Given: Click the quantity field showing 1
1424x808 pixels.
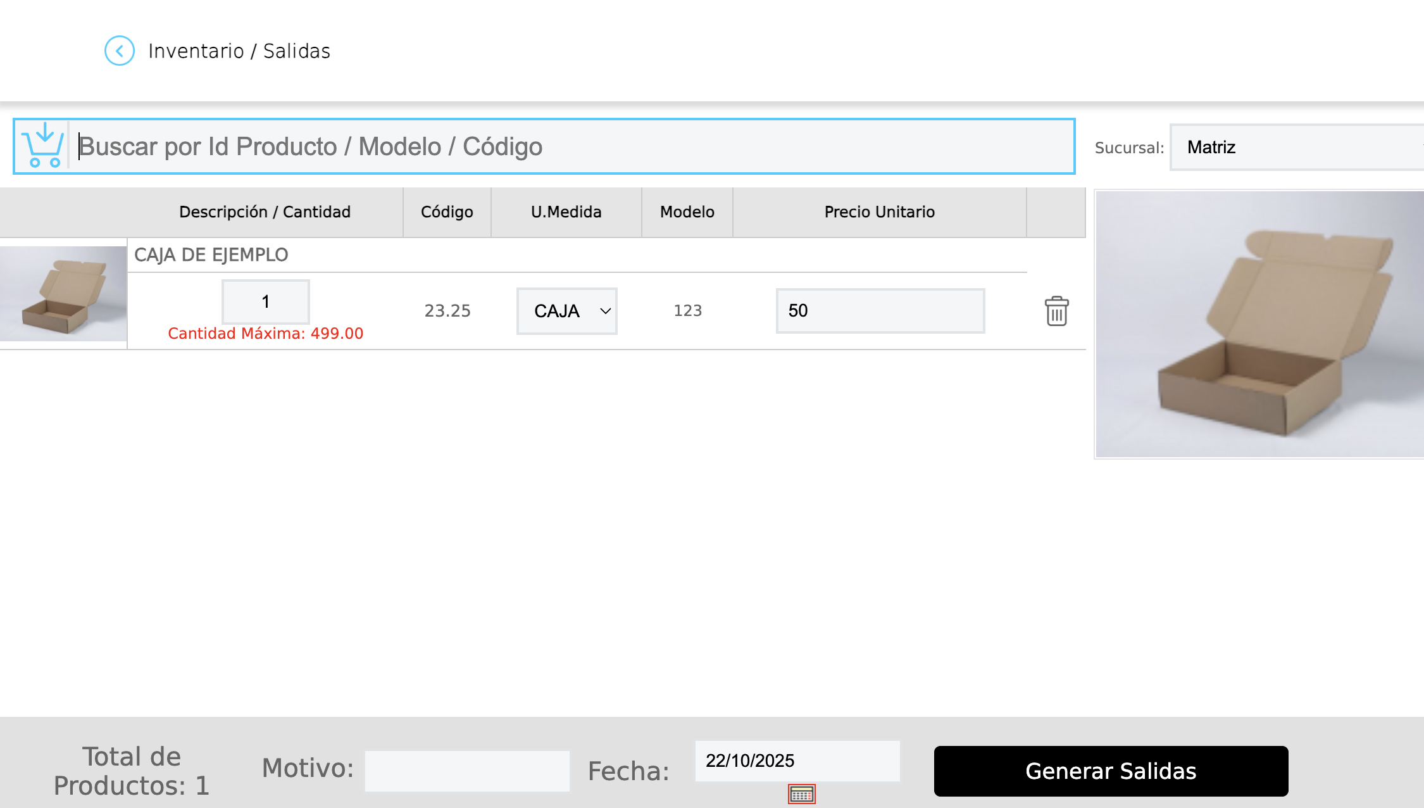Looking at the screenshot, I should point(266,301).
